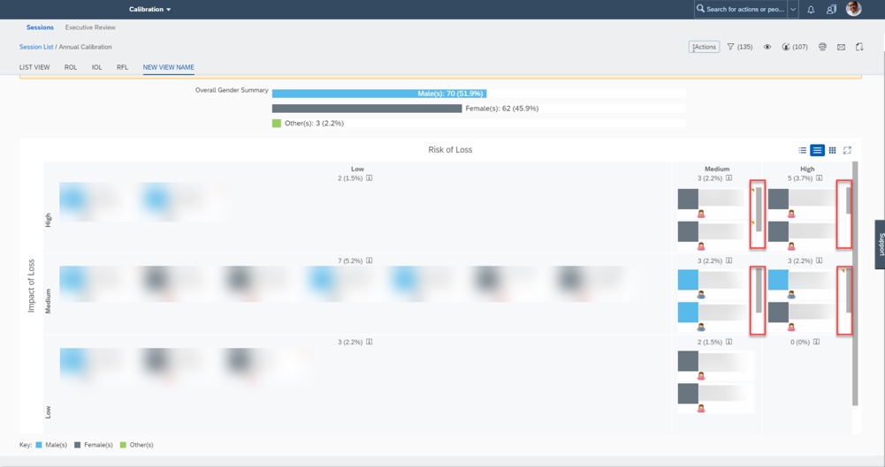Expand the Calibration module dropdown
This screenshot has height=467, width=885.
pyautogui.click(x=150, y=10)
